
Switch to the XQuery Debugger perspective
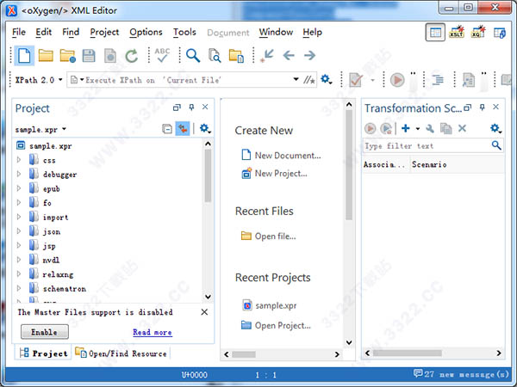coord(478,32)
